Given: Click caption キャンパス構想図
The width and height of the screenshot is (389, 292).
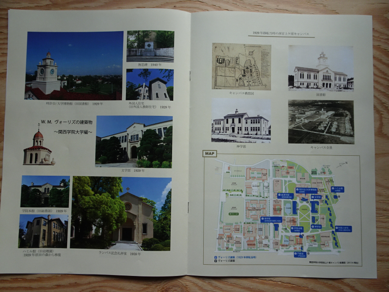Looking at the screenshot, I should point(241,93).
